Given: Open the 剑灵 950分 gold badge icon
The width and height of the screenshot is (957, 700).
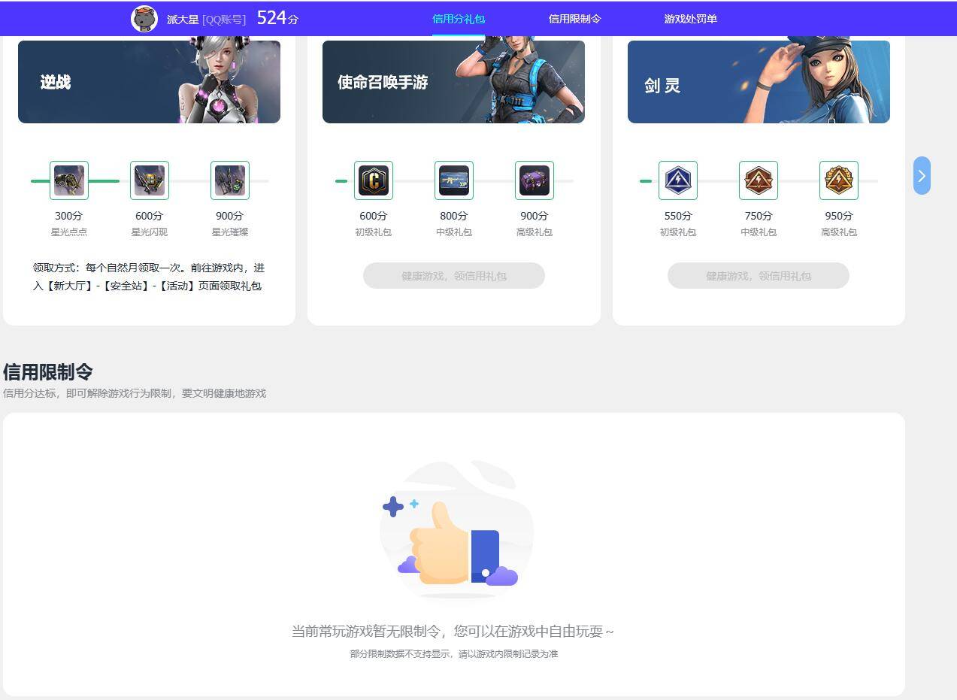Looking at the screenshot, I should 838,180.
